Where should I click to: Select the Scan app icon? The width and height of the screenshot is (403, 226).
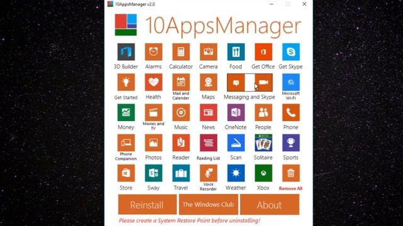(x=236, y=143)
